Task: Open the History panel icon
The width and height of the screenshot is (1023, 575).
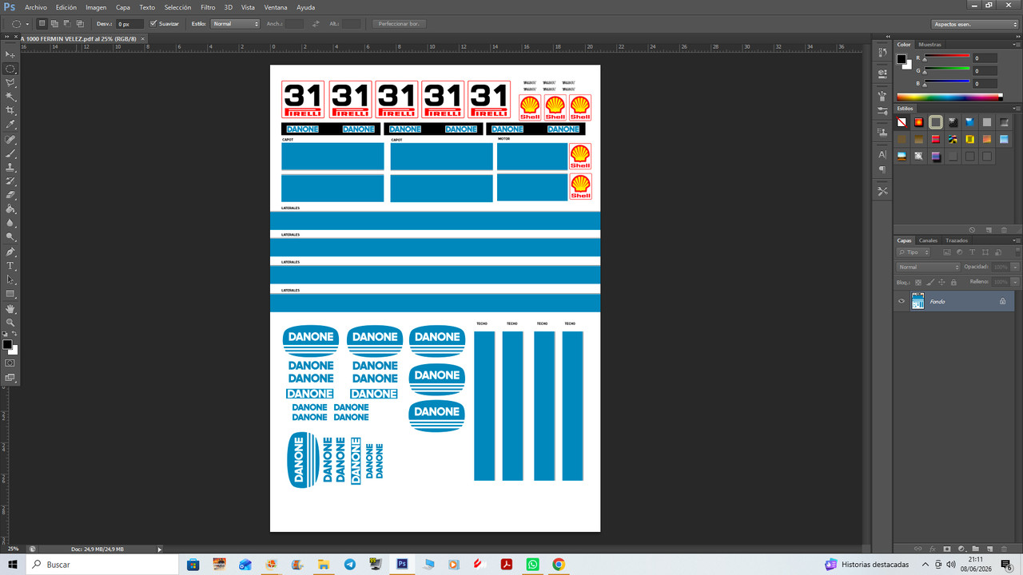Action: pyautogui.click(x=882, y=52)
